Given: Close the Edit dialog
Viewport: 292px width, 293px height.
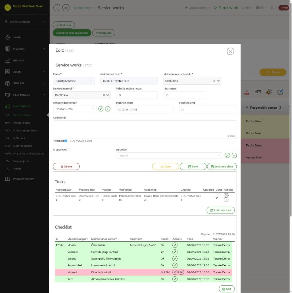Looking at the screenshot, I should [x=230, y=52].
